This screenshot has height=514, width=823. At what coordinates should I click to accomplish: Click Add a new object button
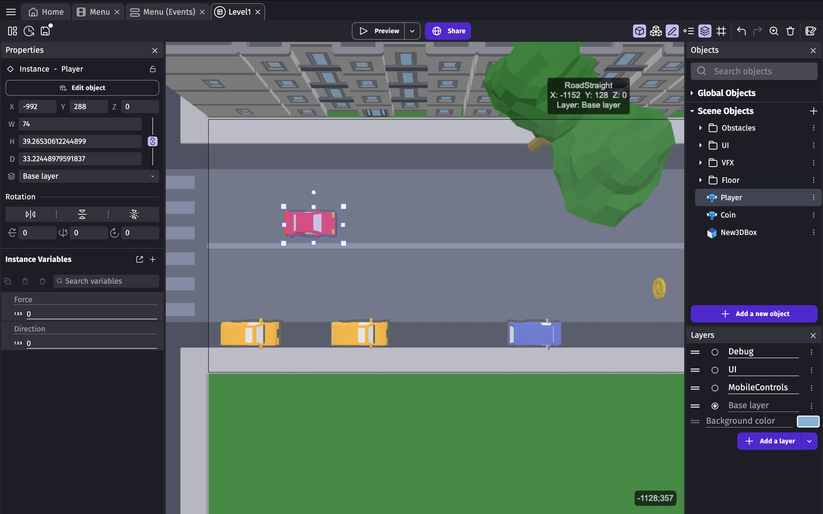coord(754,314)
